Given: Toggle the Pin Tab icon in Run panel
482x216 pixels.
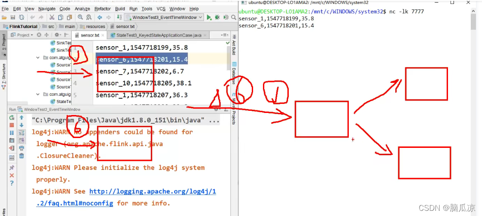Looking at the screenshot, I should (x=12, y=168).
